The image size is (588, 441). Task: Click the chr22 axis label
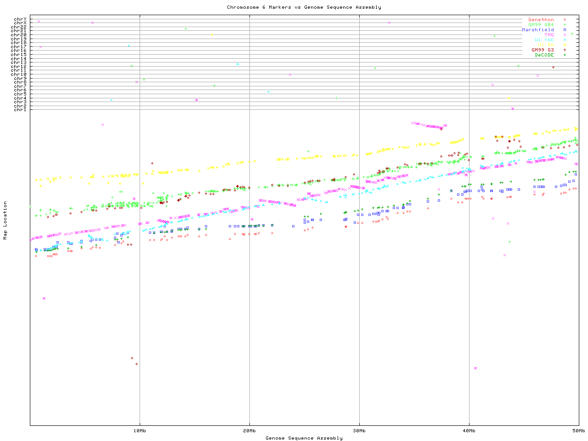(x=18, y=27)
